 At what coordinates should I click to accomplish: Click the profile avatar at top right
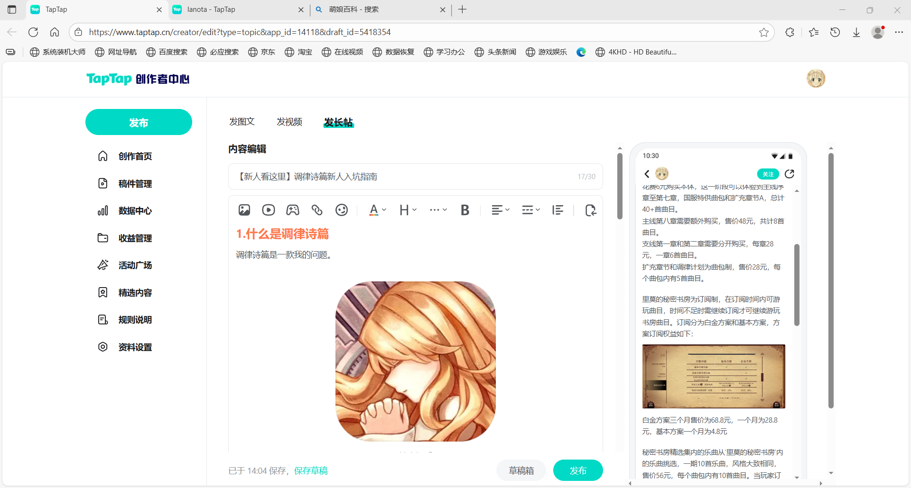816,79
